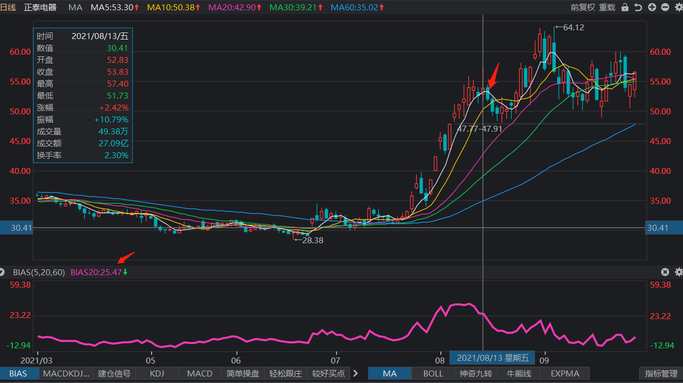This screenshot has height=383, width=683.
Task: Click the MA30:39.21 value
Action: pyautogui.click(x=296, y=8)
